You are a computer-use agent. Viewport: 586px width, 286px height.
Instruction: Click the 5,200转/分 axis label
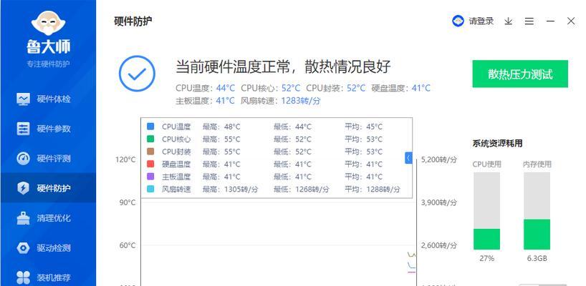point(438,159)
